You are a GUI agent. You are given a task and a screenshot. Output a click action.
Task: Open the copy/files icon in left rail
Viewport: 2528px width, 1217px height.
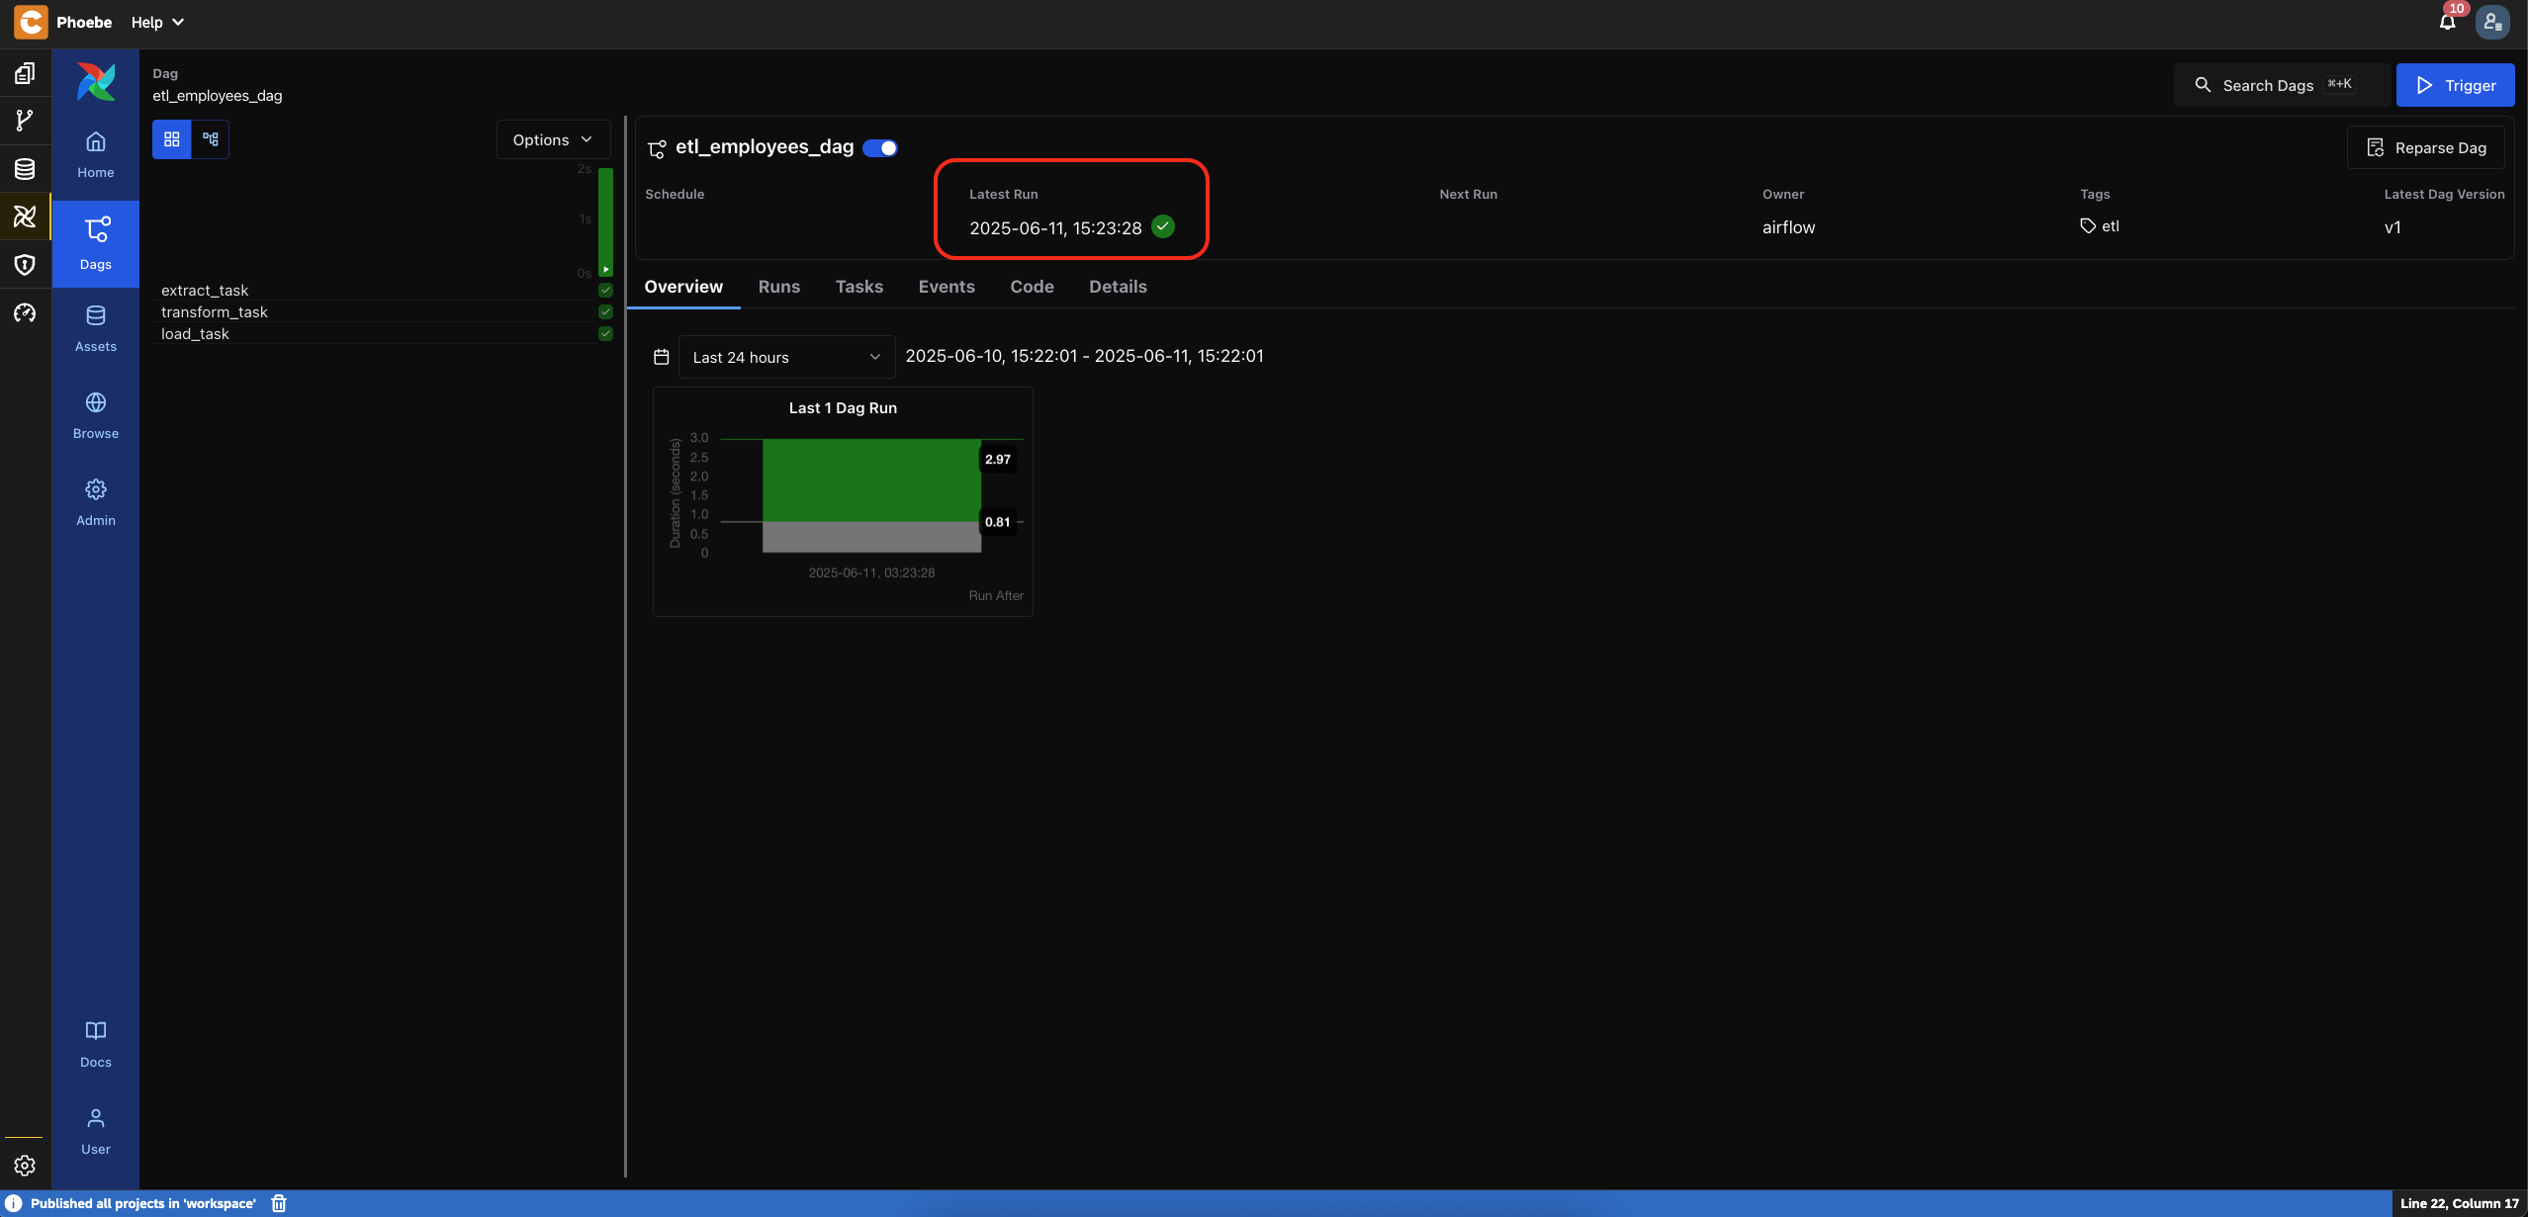(25, 73)
